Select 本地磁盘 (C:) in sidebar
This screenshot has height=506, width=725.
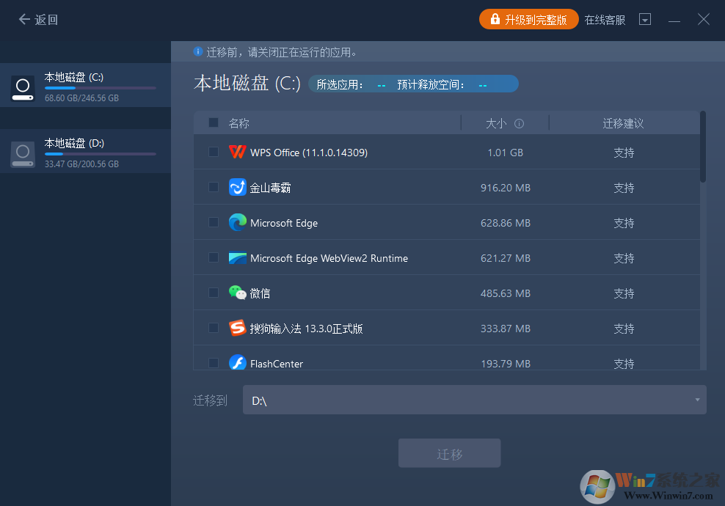(x=86, y=85)
